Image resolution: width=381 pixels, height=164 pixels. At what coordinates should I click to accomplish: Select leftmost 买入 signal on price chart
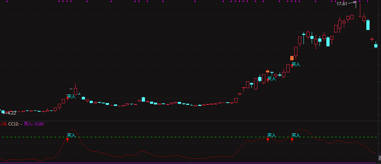coord(71,96)
